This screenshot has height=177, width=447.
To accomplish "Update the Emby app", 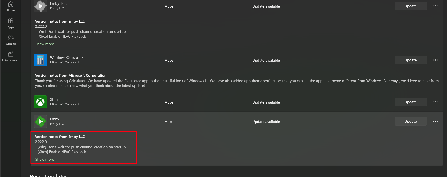I will (410, 121).
